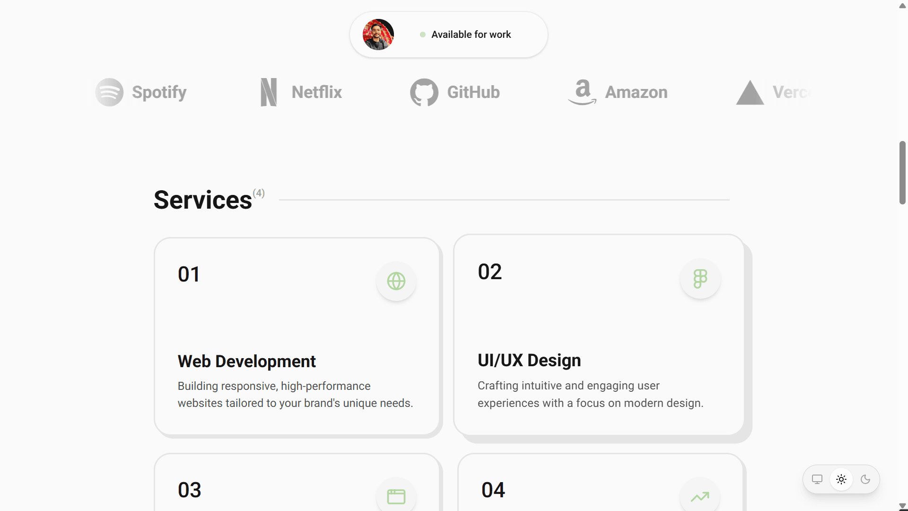This screenshot has height=511, width=908.
Task: Click the vertical scrollbar thumb
Action: (902, 173)
